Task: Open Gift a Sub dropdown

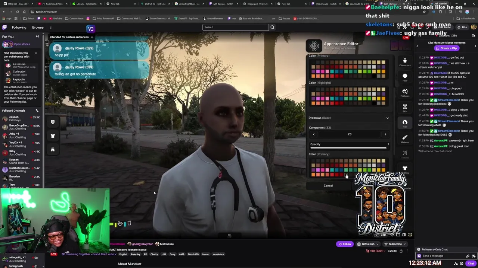Action: click(368, 244)
